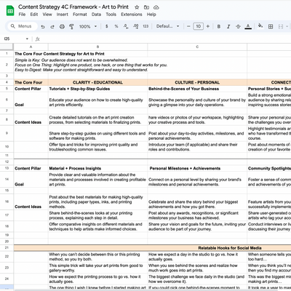Activate the paint format roller icon
This screenshot has width=291, height=291.
pos(71,26)
